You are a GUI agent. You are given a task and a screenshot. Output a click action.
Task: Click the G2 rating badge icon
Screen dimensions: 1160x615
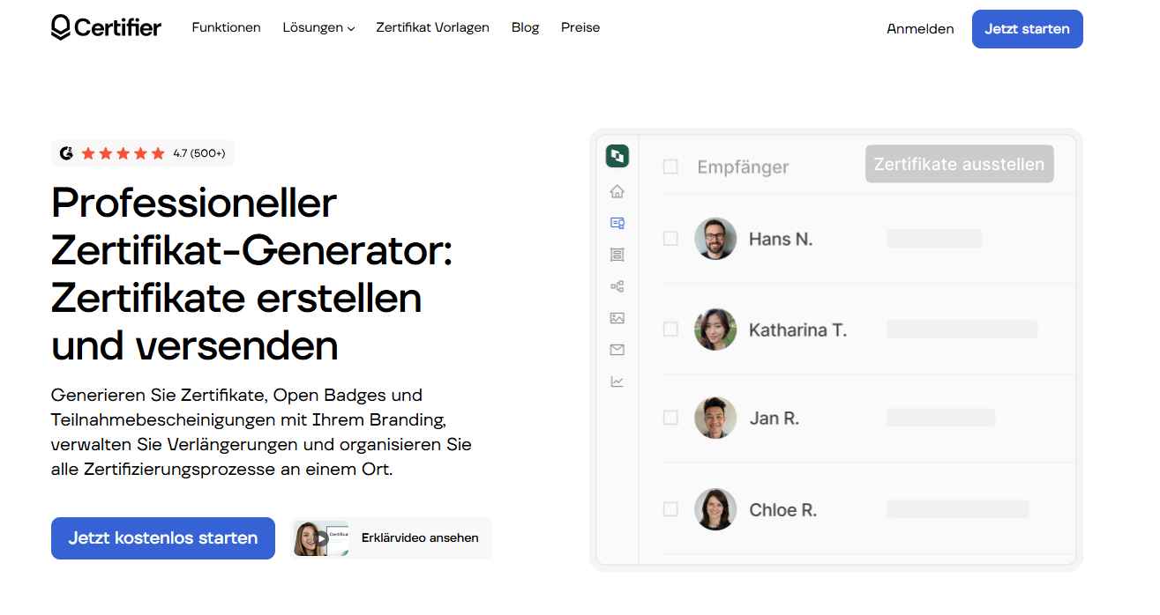pyautogui.click(x=67, y=153)
